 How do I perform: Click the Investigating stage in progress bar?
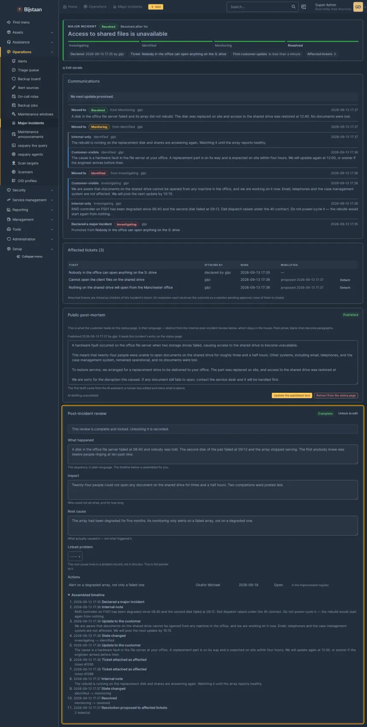pos(104,44)
